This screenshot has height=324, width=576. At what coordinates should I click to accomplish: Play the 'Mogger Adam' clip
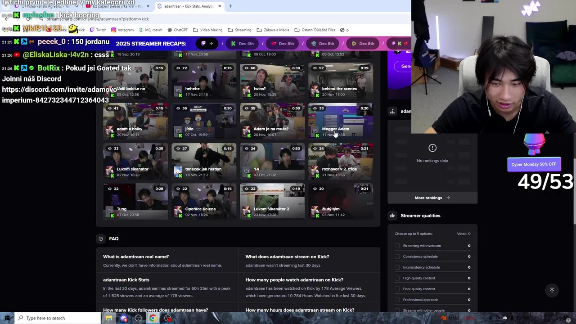click(x=341, y=121)
